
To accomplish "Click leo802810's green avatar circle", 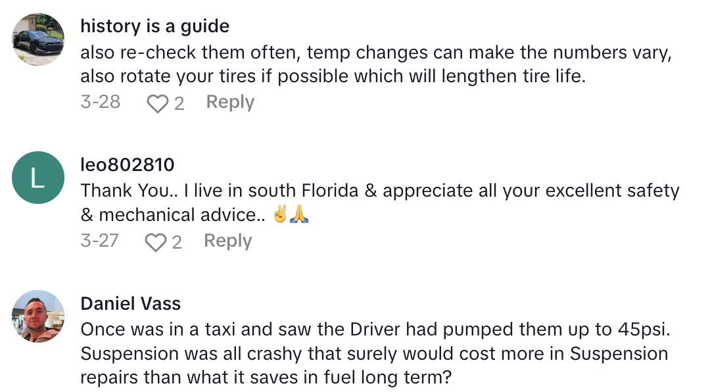I will pos(37,178).
